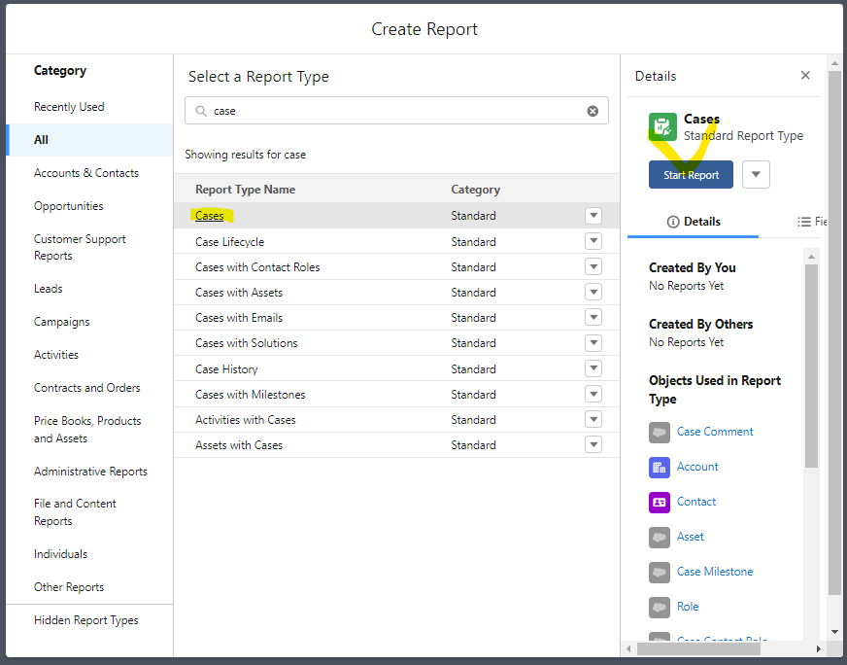Screen dimensions: 847x665
Task: Open the dropdown for Assets with Cases
Action: pyautogui.click(x=593, y=445)
